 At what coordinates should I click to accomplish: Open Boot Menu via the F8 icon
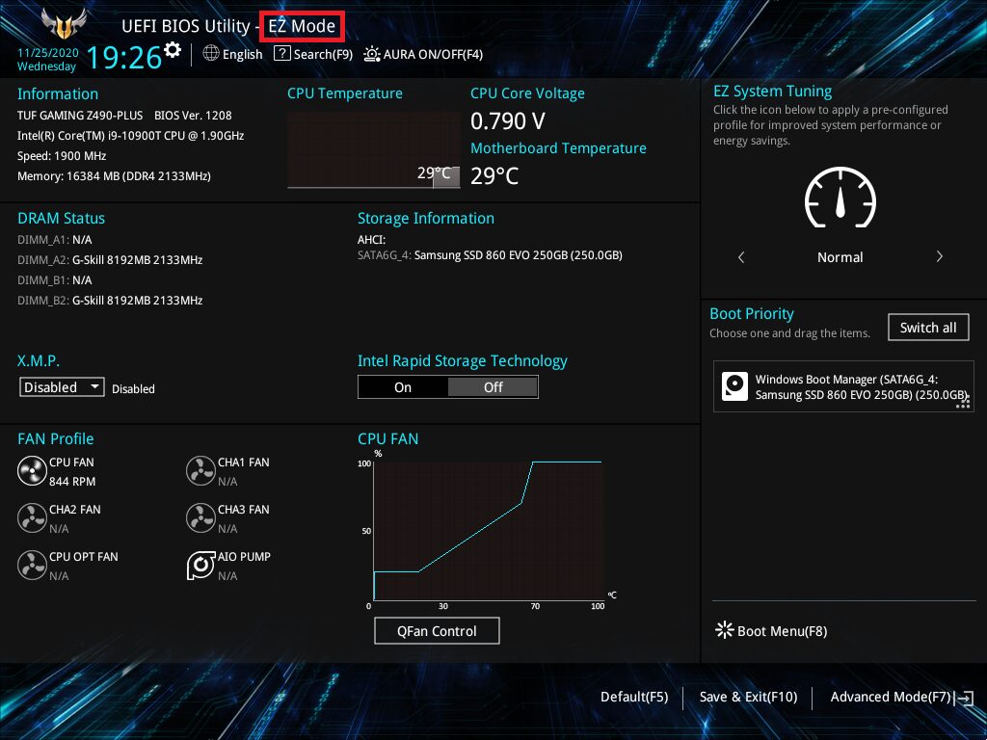click(724, 630)
